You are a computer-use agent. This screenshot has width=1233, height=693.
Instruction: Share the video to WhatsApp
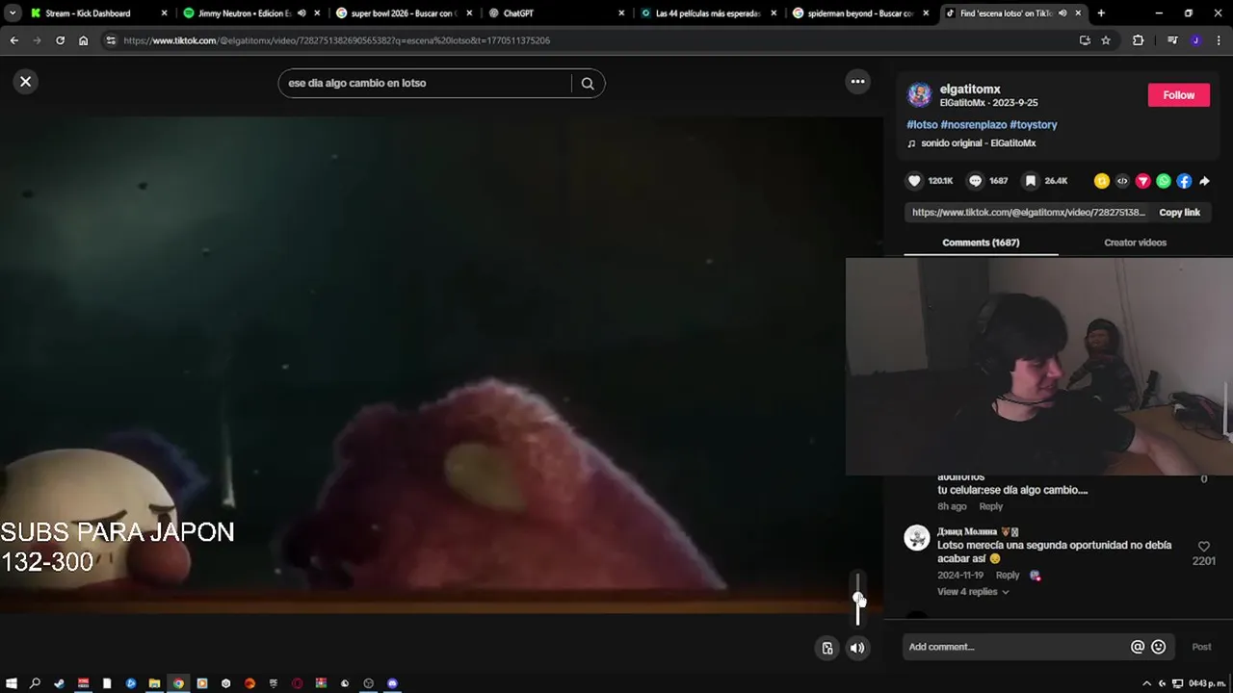click(x=1164, y=181)
